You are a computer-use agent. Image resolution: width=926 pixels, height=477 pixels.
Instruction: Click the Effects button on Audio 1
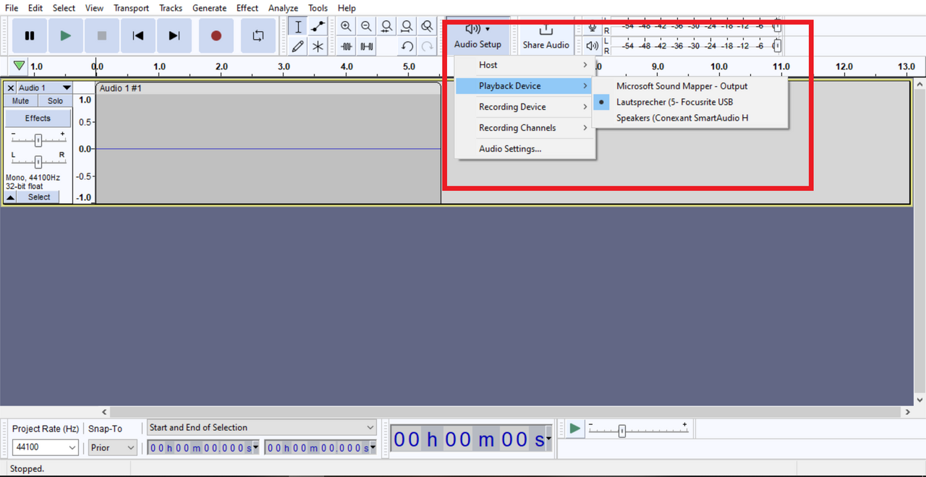pyautogui.click(x=38, y=118)
